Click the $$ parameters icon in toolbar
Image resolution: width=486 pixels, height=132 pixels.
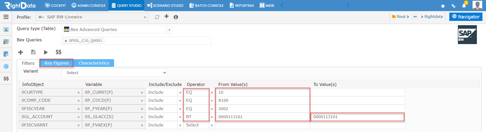(x=59, y=52)
